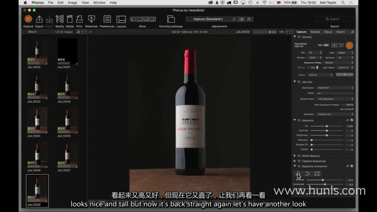
Task: Adjust the Contrast slider
Action: [327, 131]
